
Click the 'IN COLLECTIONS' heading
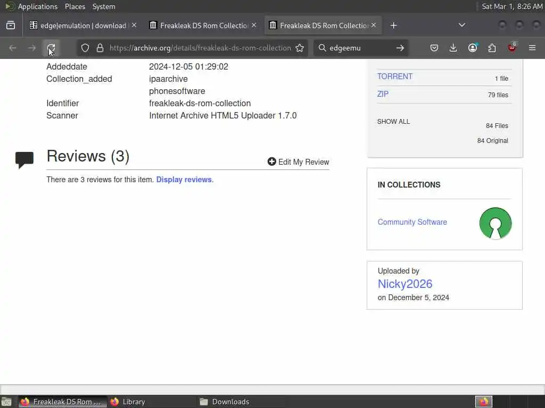click(409, 185)
